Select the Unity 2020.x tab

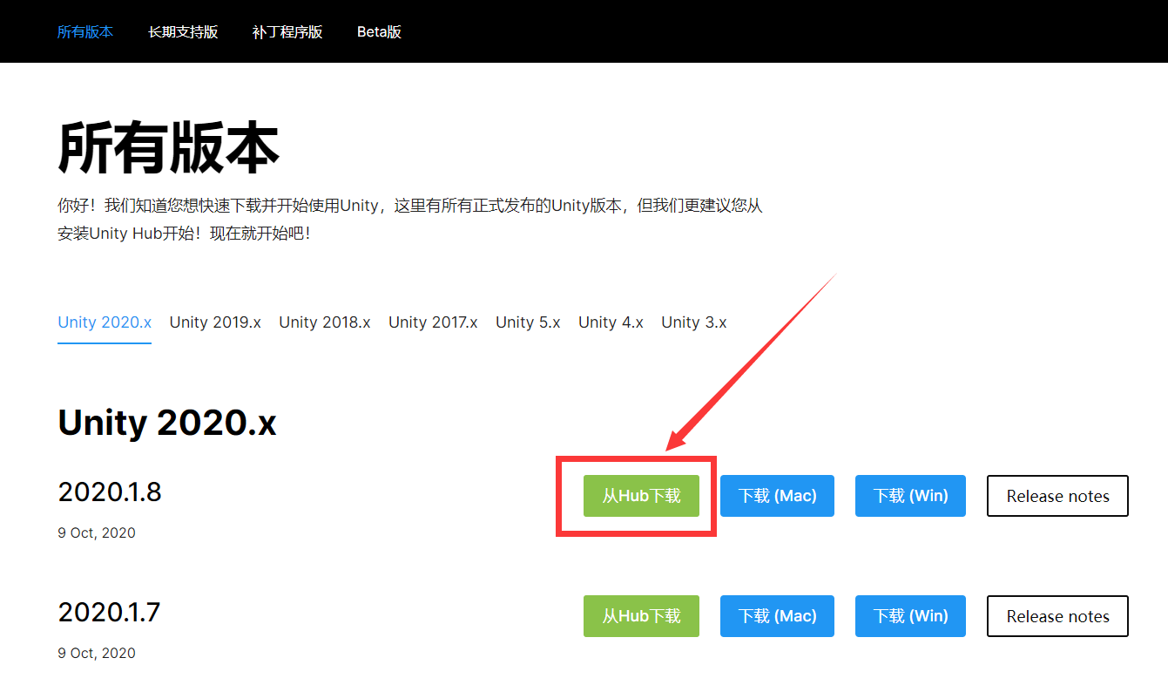click(x=105, y=322)
